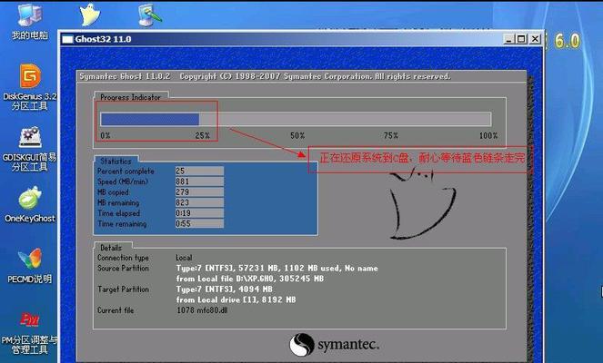Click the Ghost32 window title icon
This screenshot has width=603, height=363.
pyautogui.click(x=67, y=39)
